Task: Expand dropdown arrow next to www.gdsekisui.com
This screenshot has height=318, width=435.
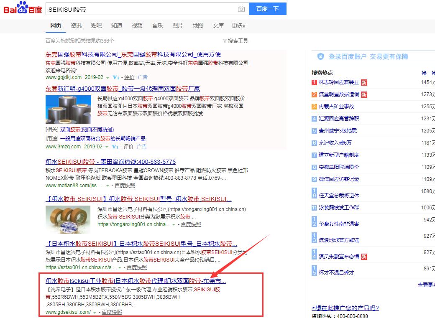Action: coord(95,312)
